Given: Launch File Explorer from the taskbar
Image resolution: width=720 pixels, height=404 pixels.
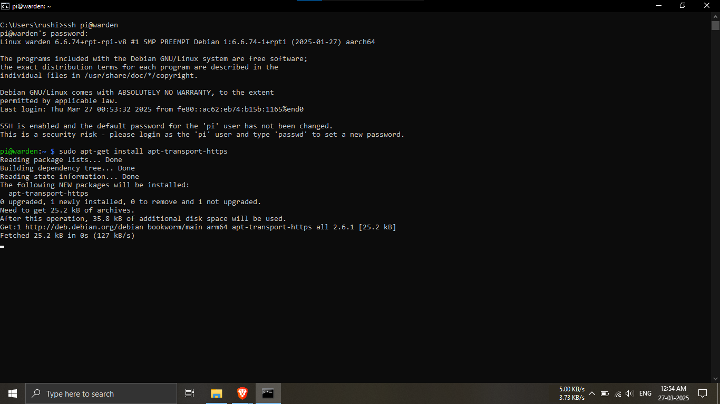Looking at the screenshot, I should 216,393.
